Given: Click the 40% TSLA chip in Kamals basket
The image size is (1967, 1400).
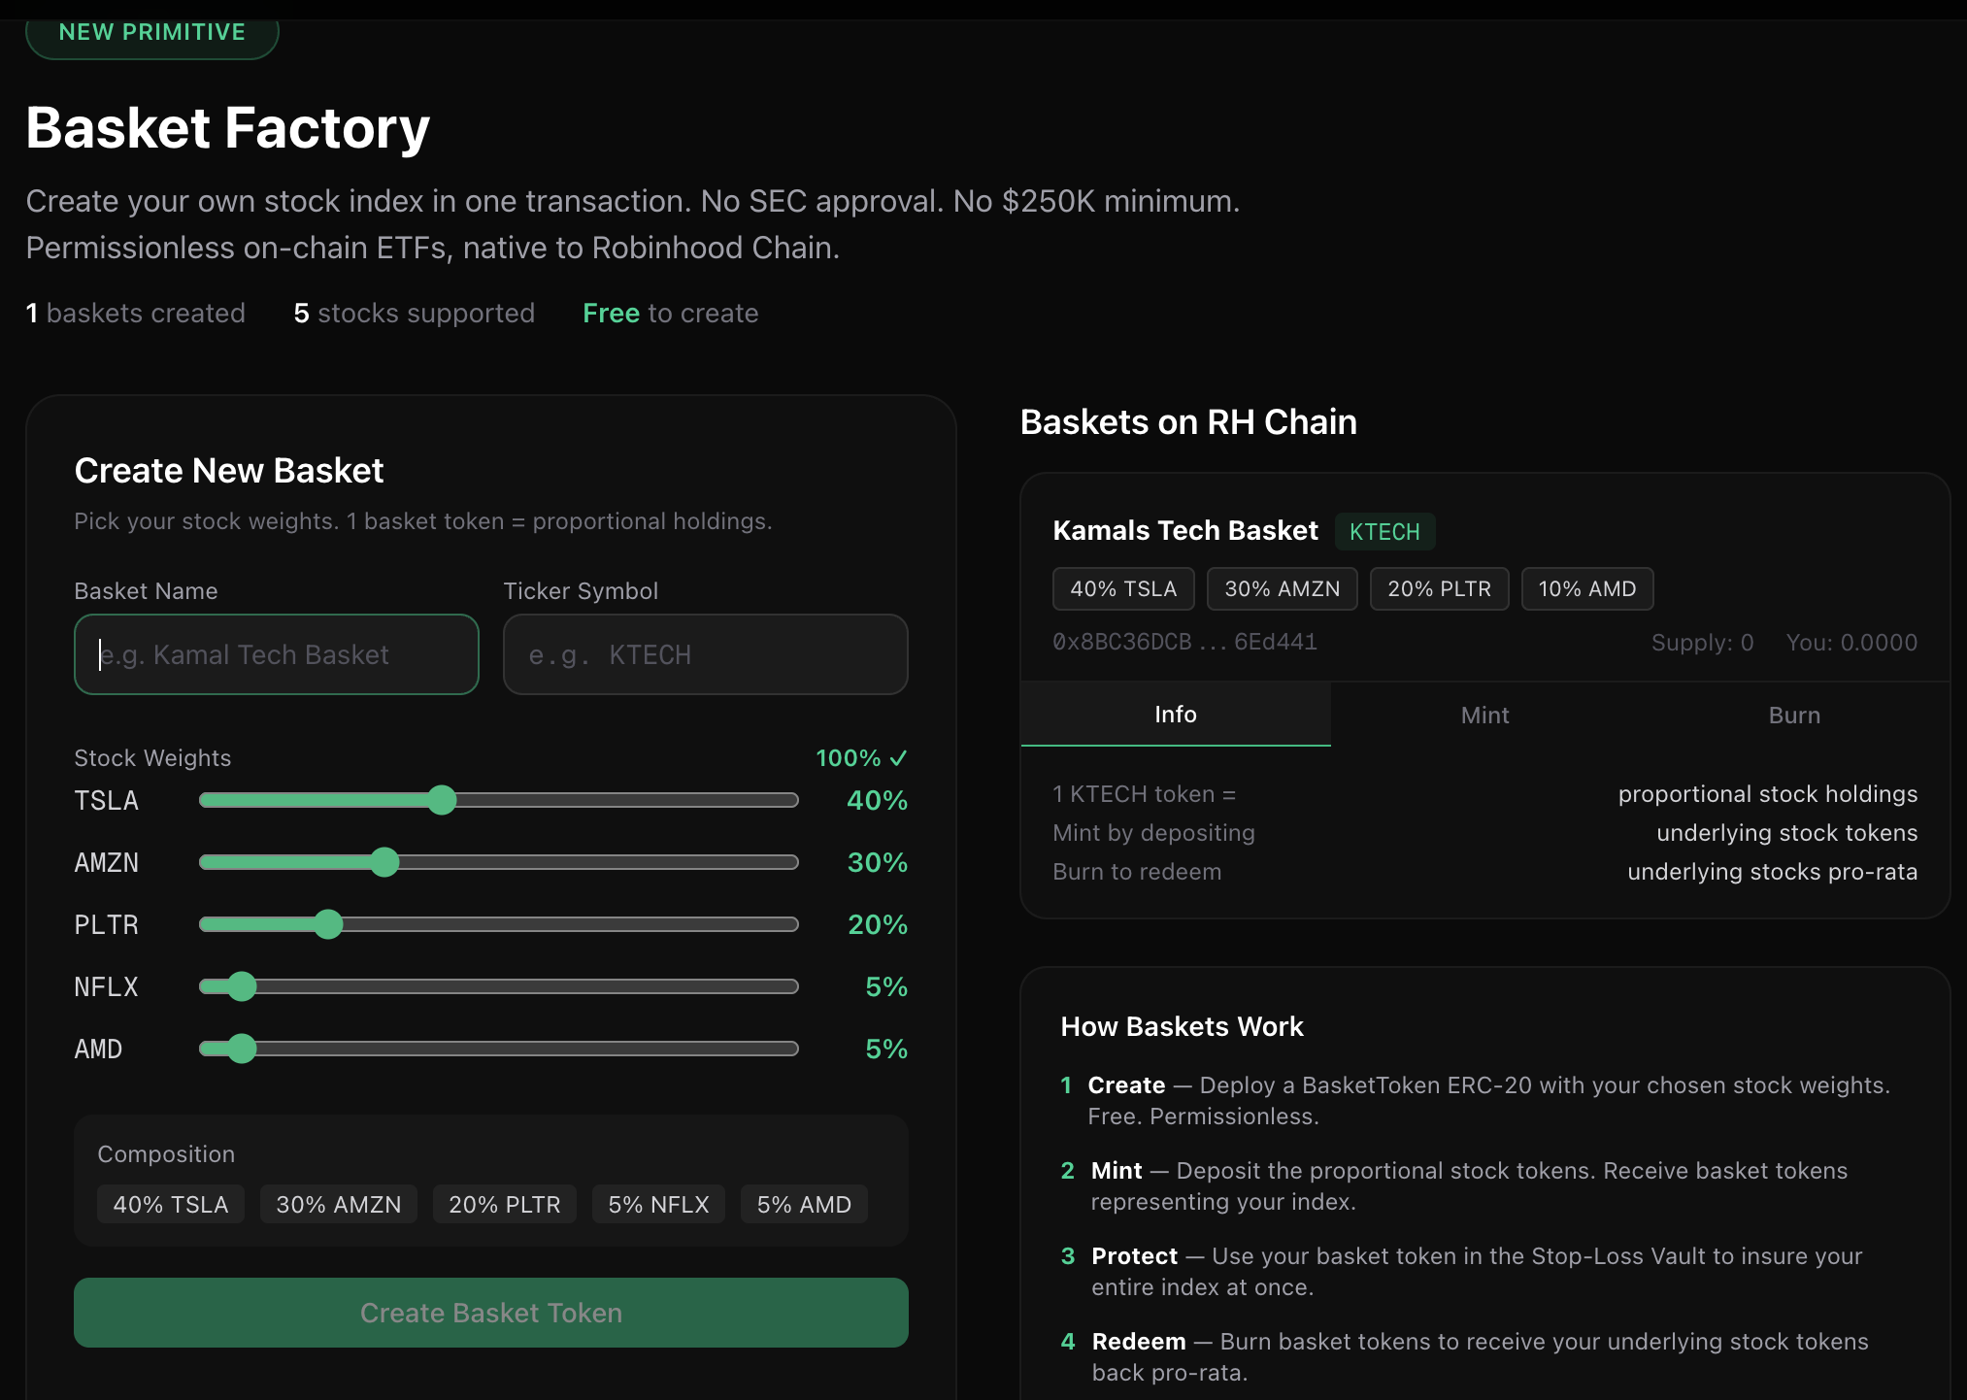Looking at the screenshot, I should 1123,589.
